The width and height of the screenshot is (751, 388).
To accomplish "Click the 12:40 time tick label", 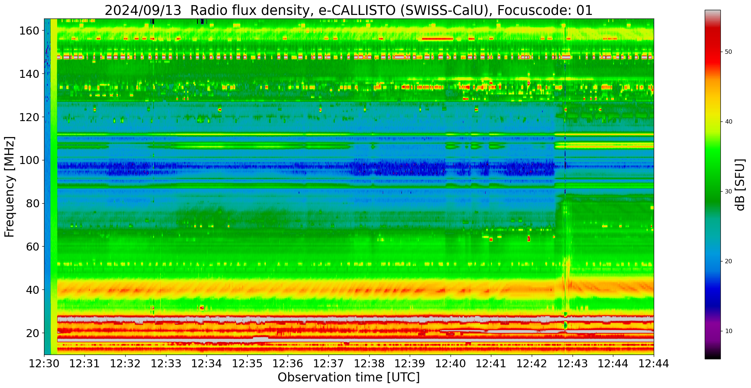I will 451,364.
